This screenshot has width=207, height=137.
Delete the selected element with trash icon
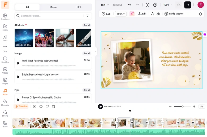pos(200,14)
